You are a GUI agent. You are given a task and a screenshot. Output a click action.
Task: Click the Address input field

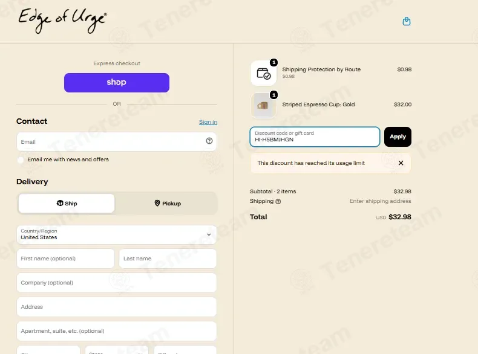tap(117, 307)
